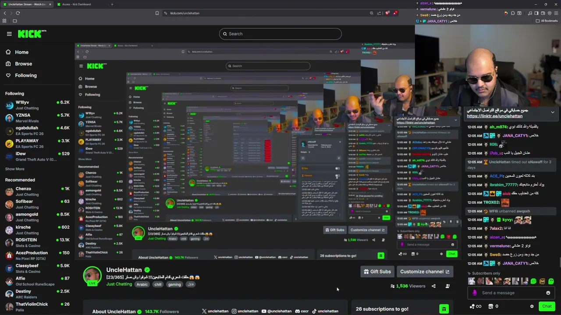Open the emoji picker in chat input

click(x=548, y=293)
